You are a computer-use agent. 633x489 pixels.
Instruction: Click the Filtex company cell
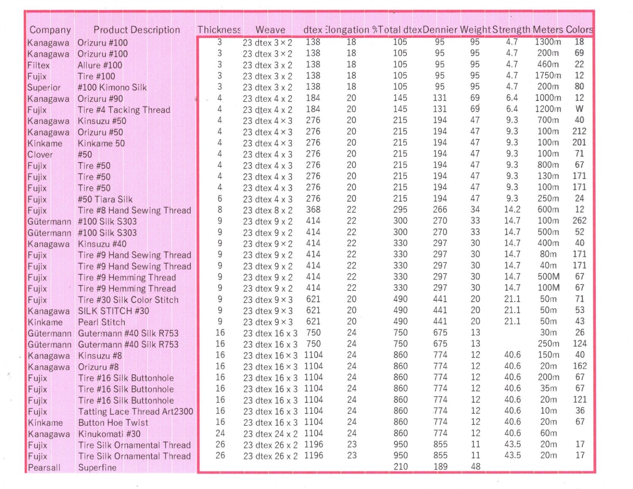point(38,65)
